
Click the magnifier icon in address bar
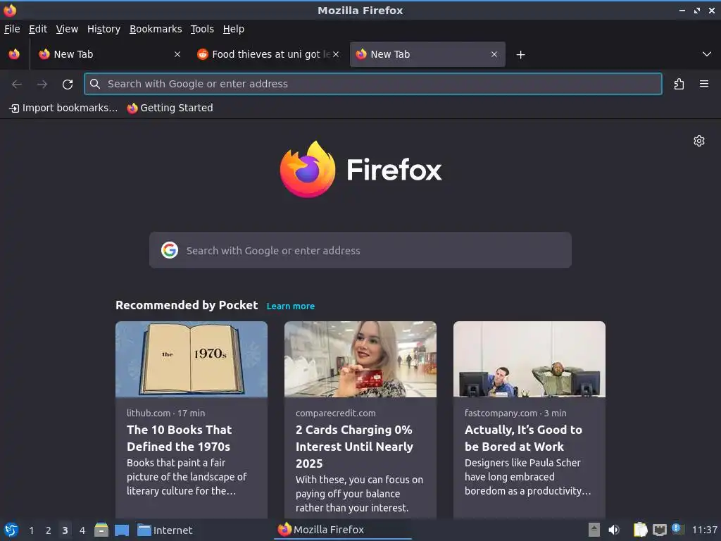point(95,84)
